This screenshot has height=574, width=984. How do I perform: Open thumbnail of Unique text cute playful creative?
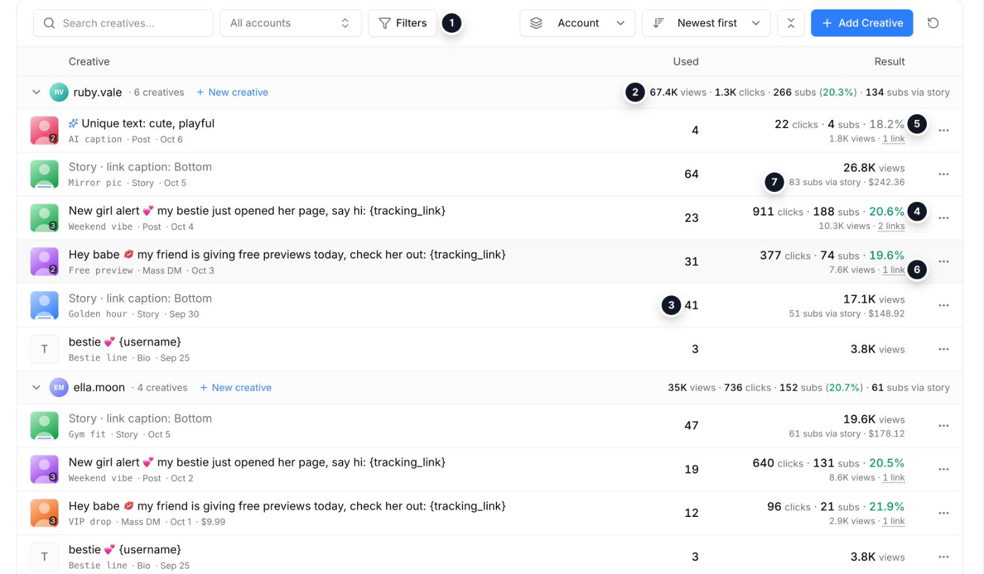[45, 130]
